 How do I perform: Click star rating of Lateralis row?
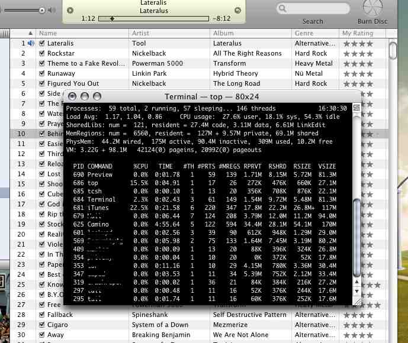(x=358, y=44)
